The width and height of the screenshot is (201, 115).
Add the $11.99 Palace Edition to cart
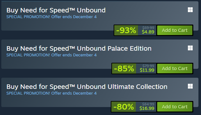[175, 68]
